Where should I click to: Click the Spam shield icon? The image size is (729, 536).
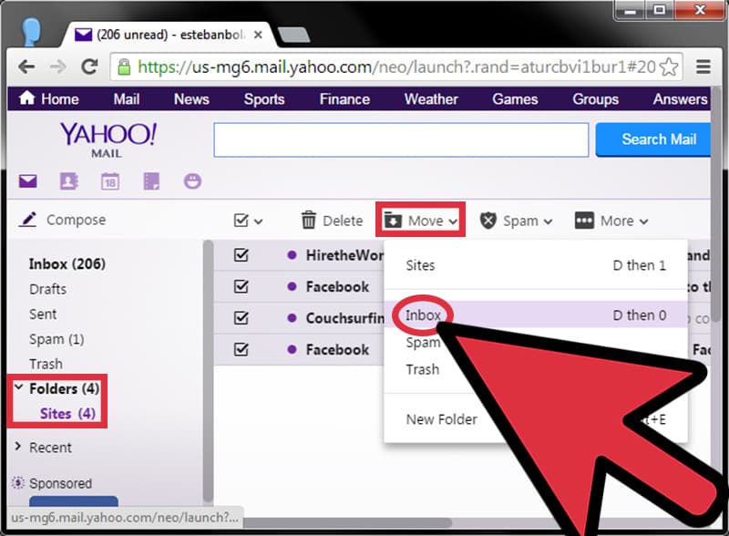(x=488, y=221)
